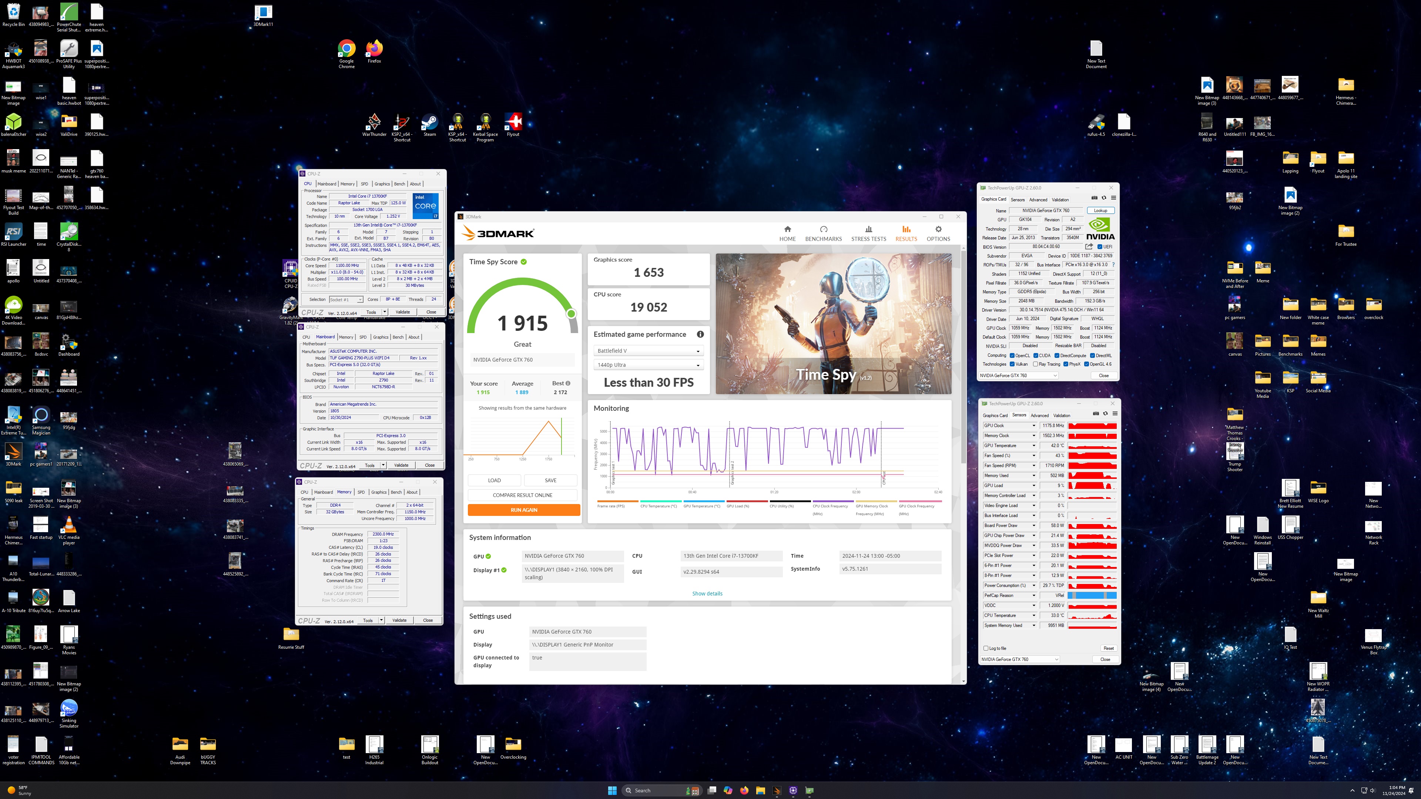Switch to Graphics tab in top CPU-Z window
This screenshot has height=799, width=1421.
[x=382, y=184]
